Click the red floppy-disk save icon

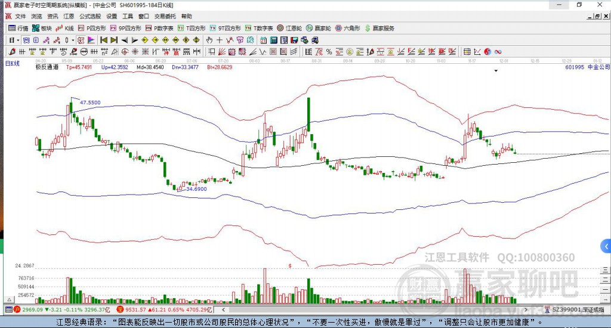click(294, 40)
